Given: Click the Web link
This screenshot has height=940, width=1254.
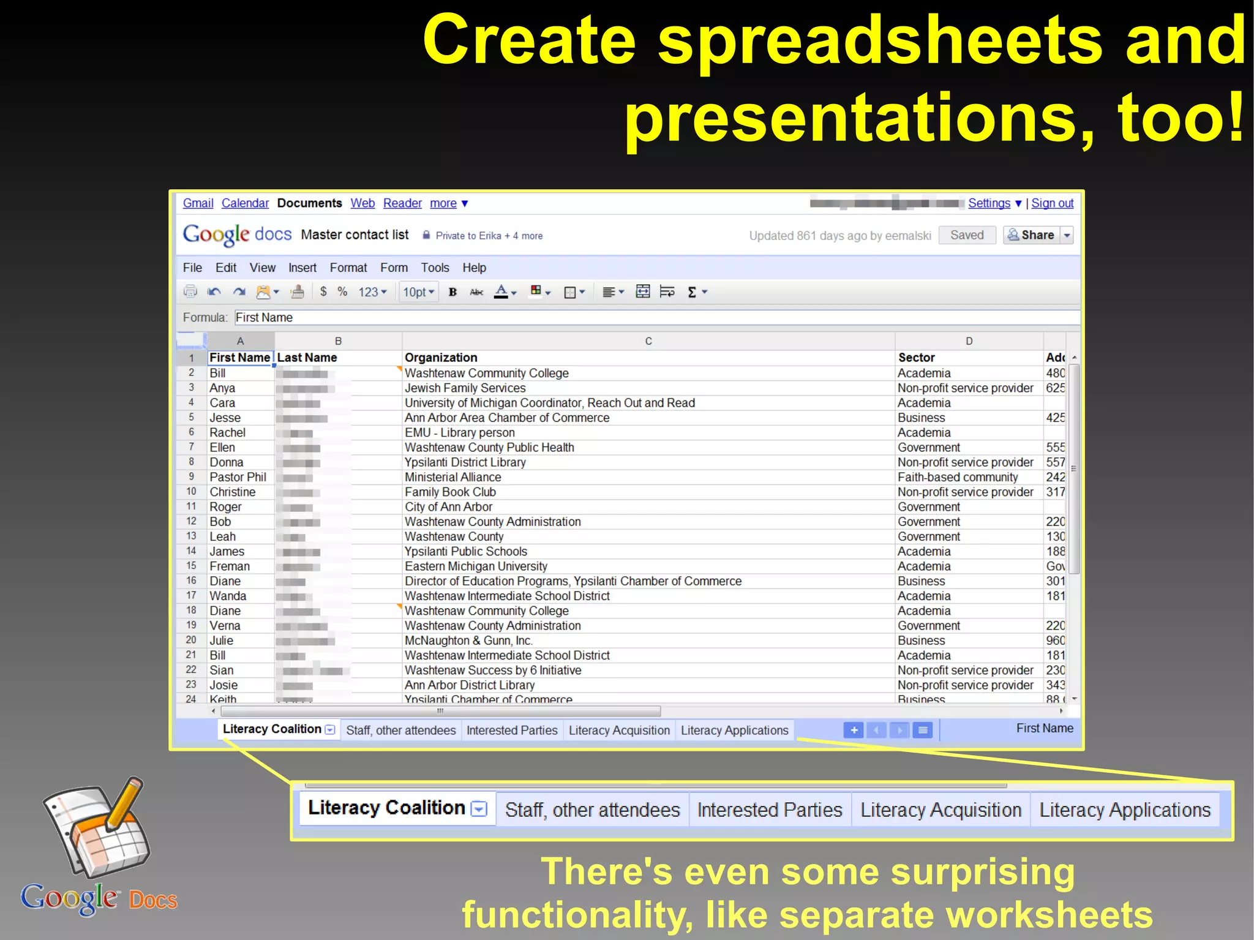Looking at the screenshot, I should pos(362,203).
